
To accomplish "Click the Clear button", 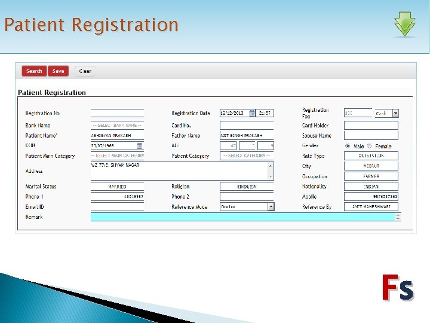I will point(85,71).
